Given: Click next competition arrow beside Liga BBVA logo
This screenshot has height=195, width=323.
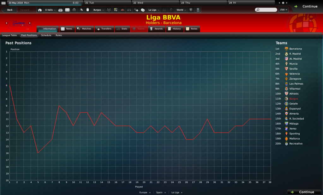Looking at the screenshot, I should tap(30, 23).
